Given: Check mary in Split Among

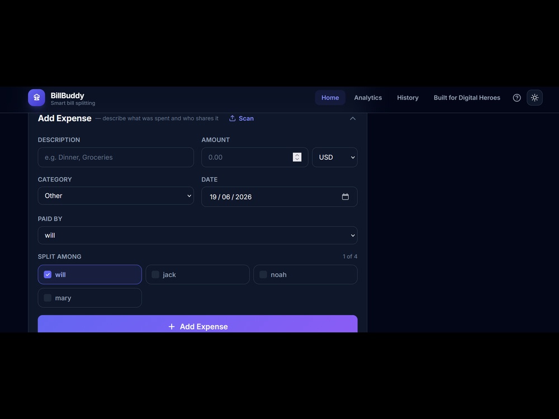Looking at the screenshot, I should pyautogui.click(x=90, y=298).
